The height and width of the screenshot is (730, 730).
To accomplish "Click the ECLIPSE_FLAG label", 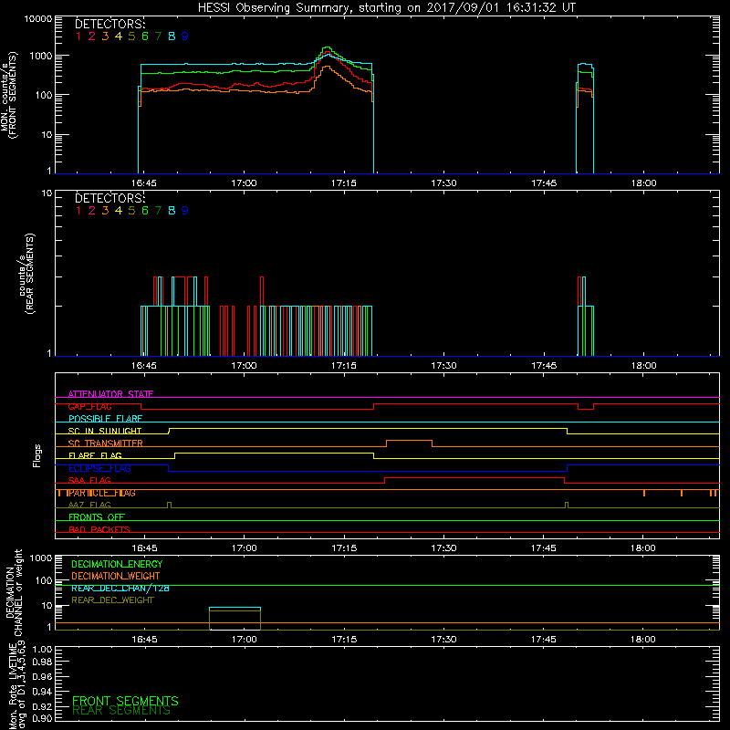I will pos(99,468).
